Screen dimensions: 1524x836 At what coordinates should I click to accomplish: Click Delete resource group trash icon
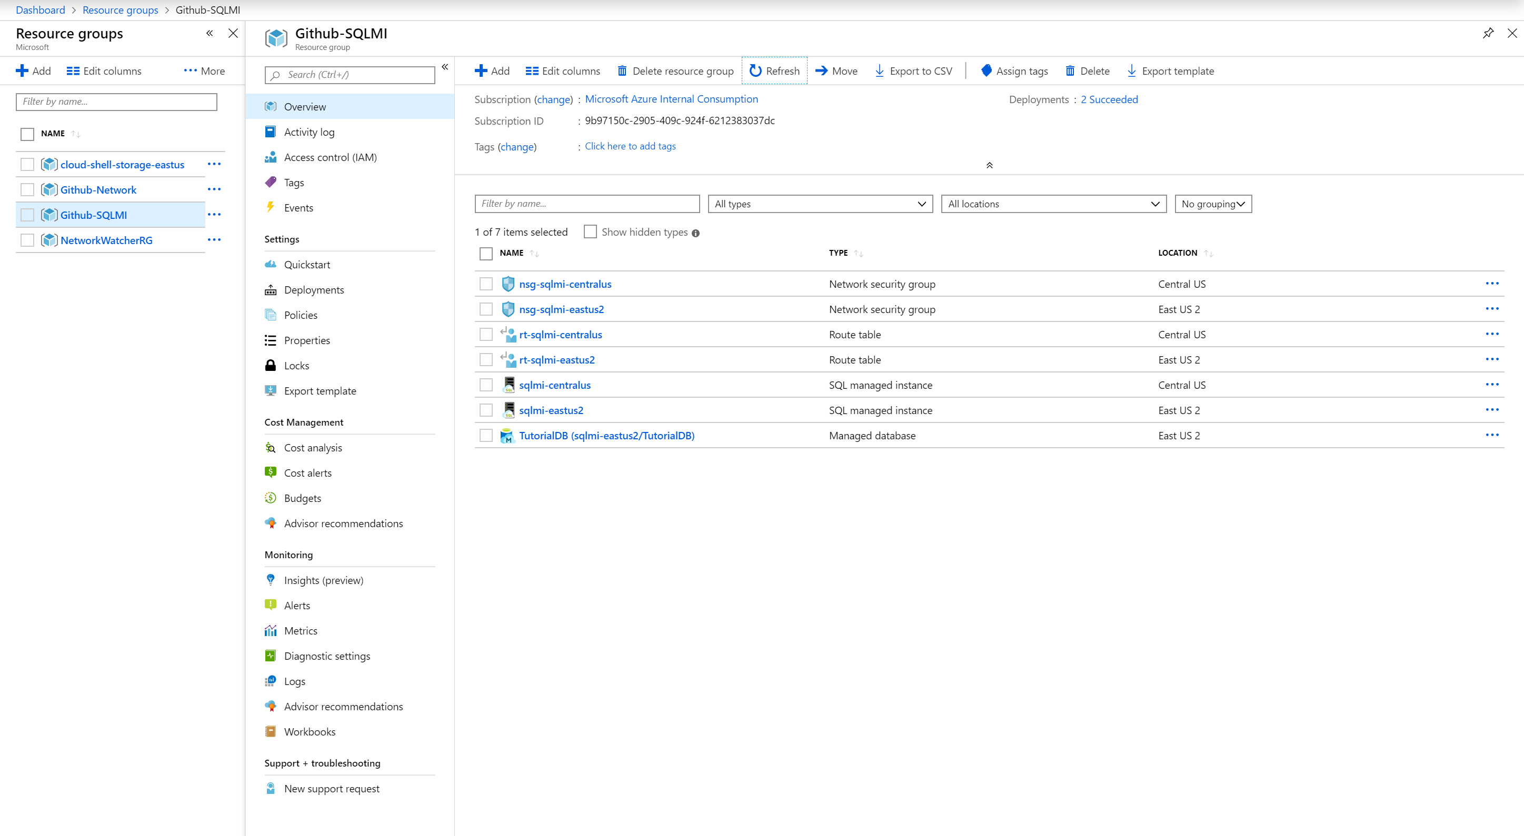(622, 71)
